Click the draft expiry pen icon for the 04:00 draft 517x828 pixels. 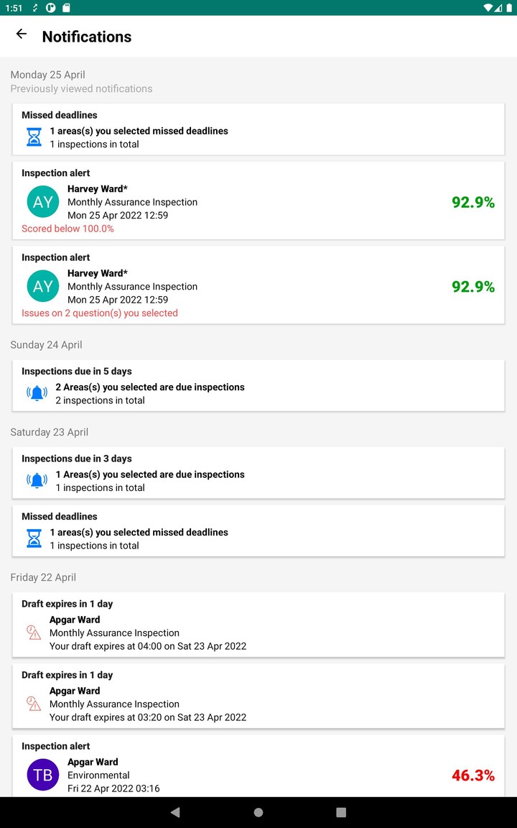tap(32, 632)
